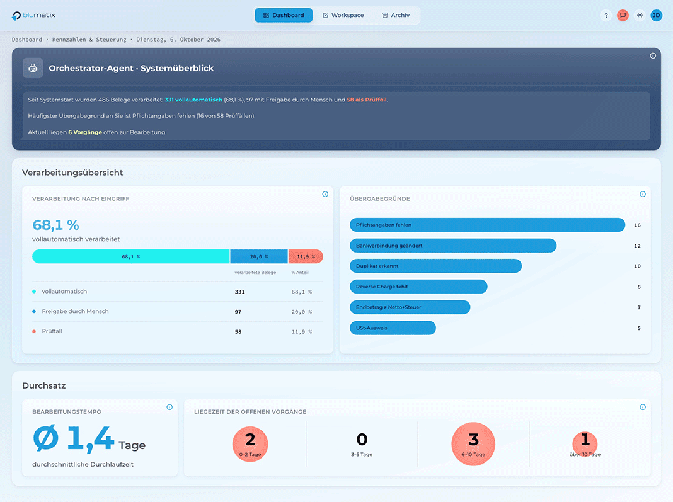Click the '6-10 Tage' bubble showing 3

[x=473, y=444]
